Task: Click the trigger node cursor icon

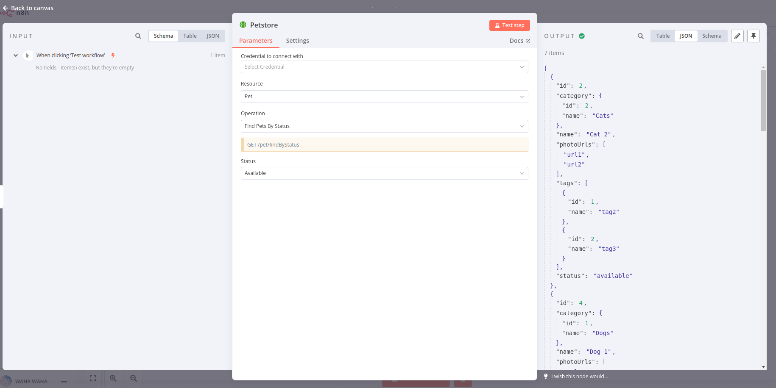Action: coord(28,55)
